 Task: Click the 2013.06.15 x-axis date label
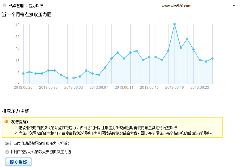point(149,88)
